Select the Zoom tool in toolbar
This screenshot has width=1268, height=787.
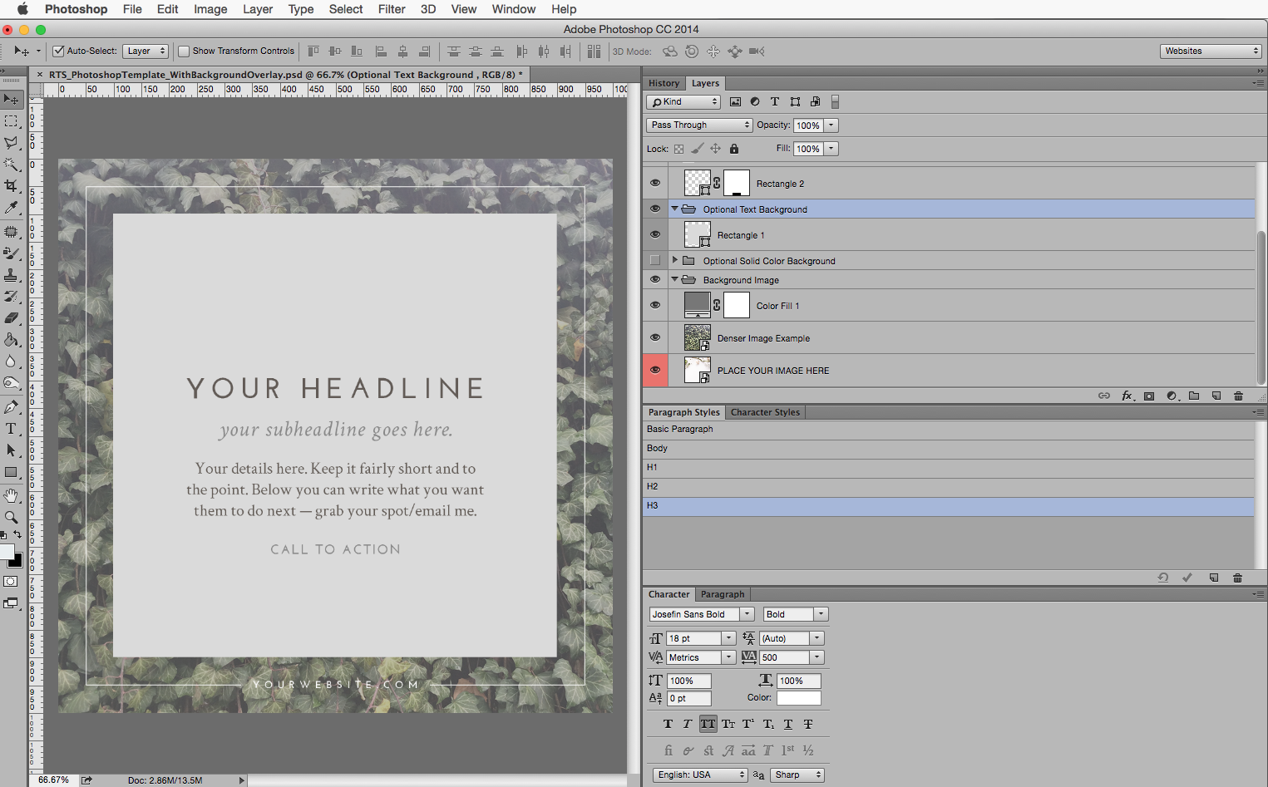11,517
